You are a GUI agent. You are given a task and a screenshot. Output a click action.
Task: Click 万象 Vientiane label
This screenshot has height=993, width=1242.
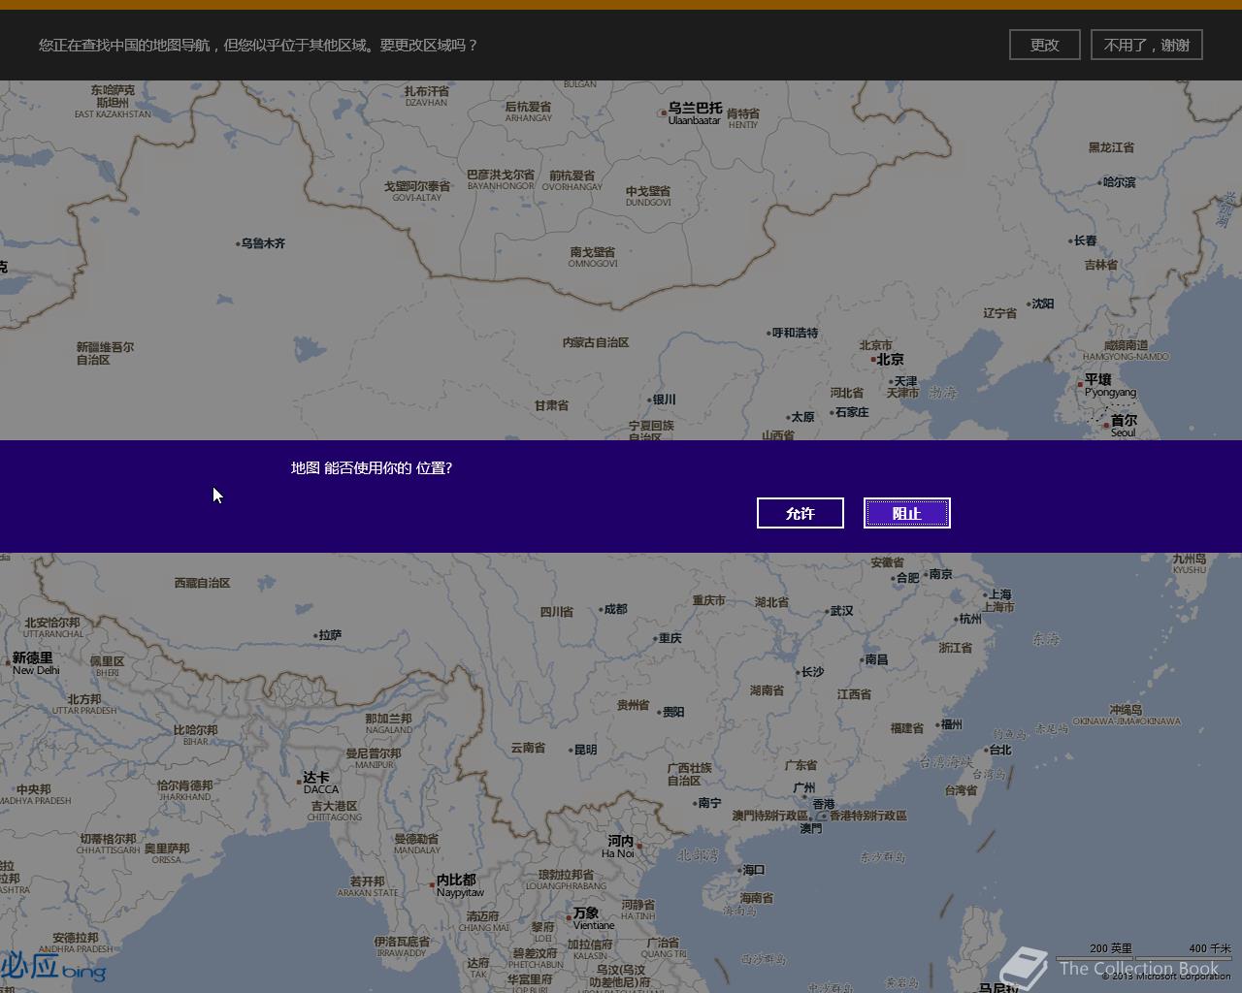(593, 918)
